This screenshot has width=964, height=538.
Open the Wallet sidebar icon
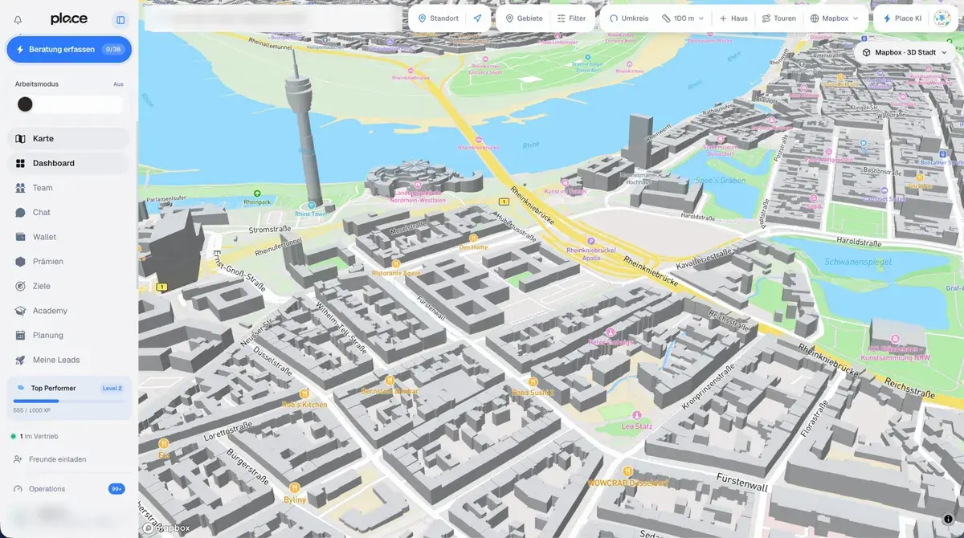click(20, 237)
